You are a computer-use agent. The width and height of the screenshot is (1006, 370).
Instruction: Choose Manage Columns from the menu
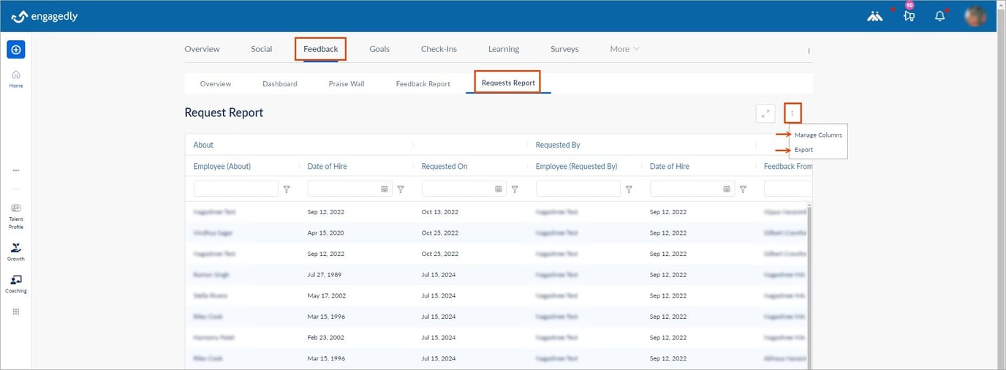(818, 135)
